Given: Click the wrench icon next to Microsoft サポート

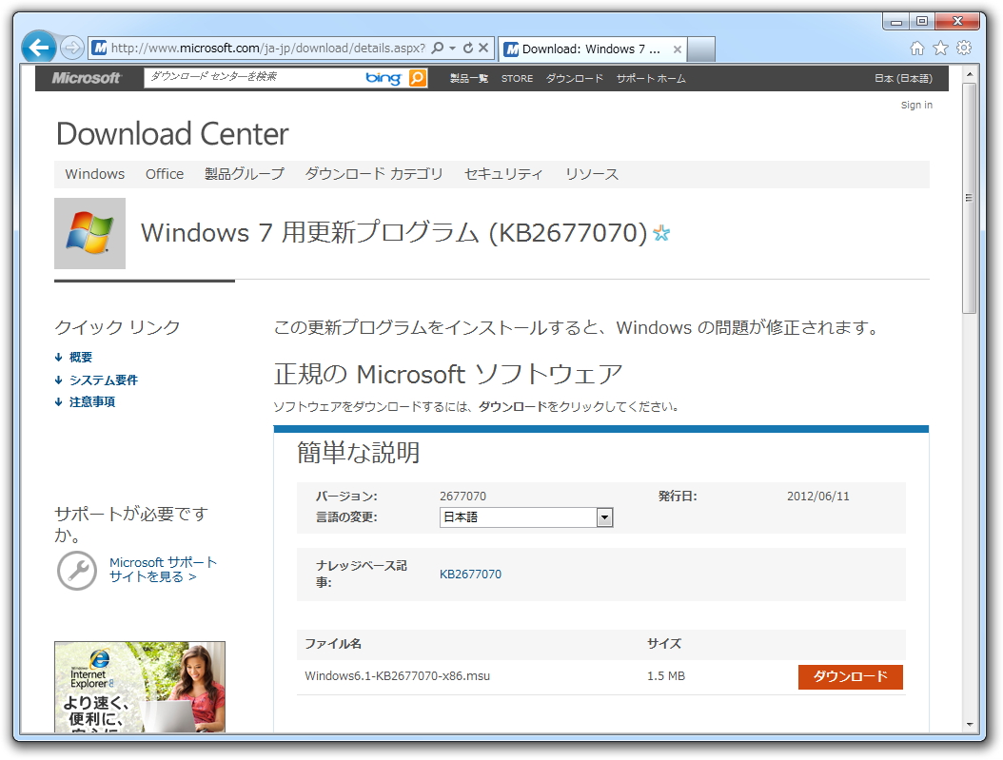Looking at the screenshot, I should (x=76, y=571).
